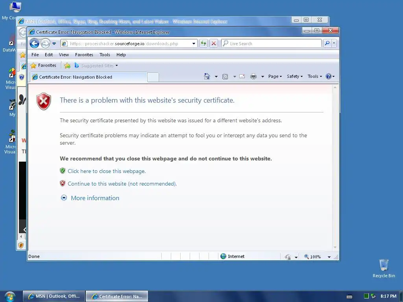Click the RSS feeds icon
This screenshot has height=302, width=403.
[225, 77]
